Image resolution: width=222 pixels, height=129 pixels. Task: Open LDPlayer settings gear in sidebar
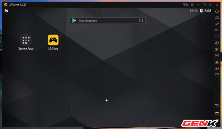pos(217,11)
